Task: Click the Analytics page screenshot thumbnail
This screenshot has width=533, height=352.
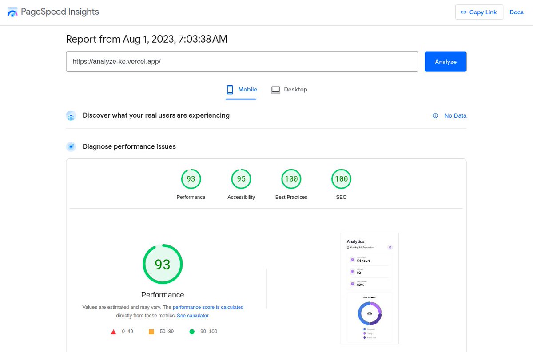Action: pyautogui.click(x=370, y=288)
